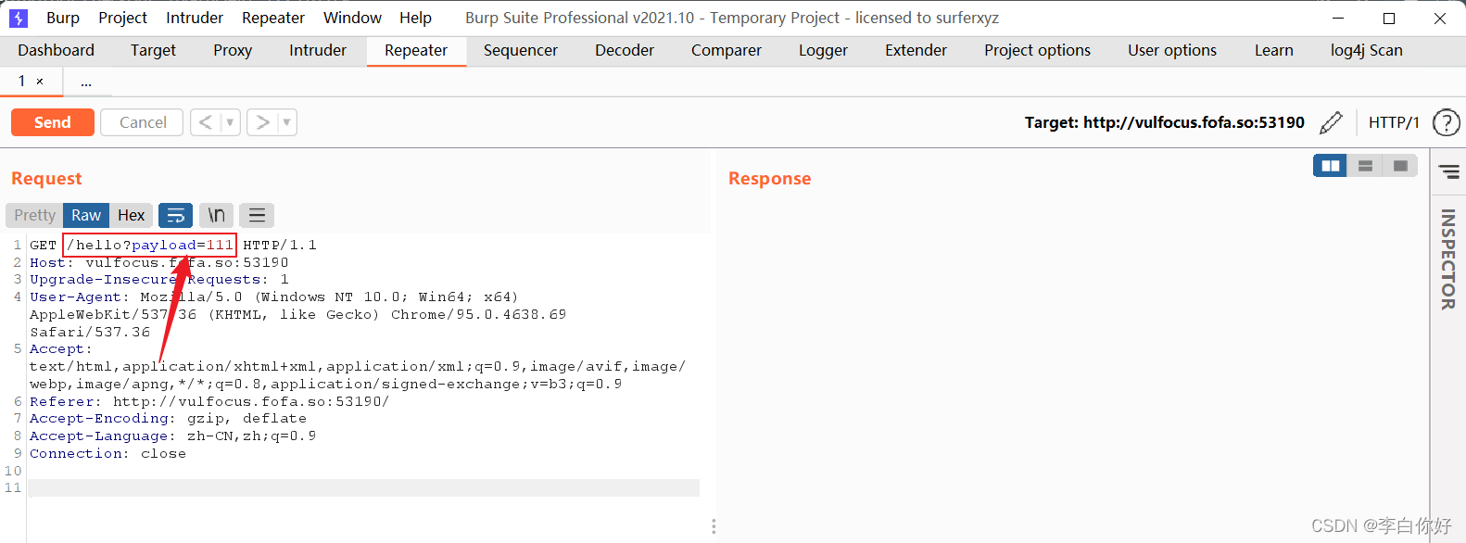Open the INSPECTOR side panel label
This screenshot has width=1466, height=543.
1448,259
